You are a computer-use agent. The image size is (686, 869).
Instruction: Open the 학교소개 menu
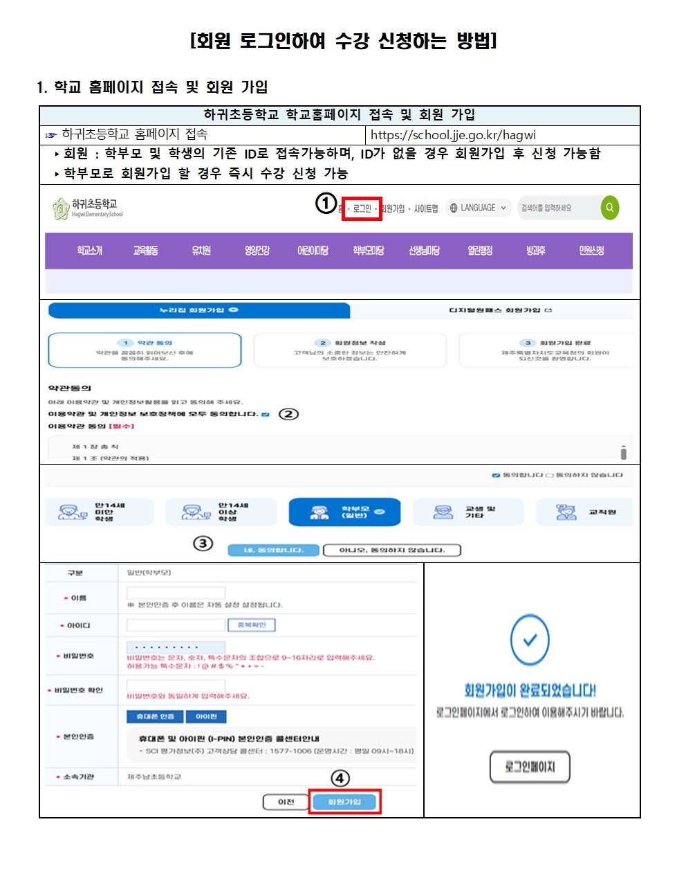90,250
